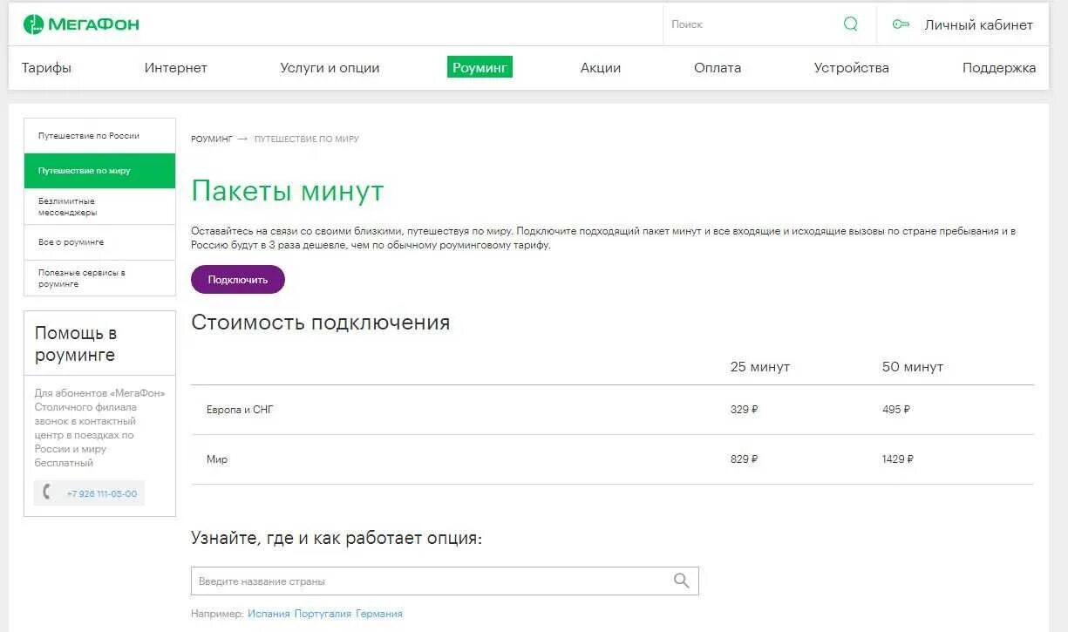Click the Помощь в роуминге heading

pyautogui.click(x=76, y=343)
